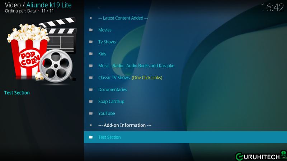Click the folder icon beside Movies
Screen dimensions: 287x161
pyautogui.click(x=91, y=30)
